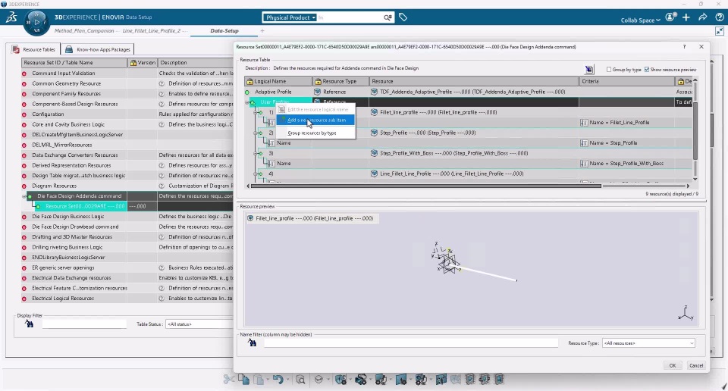Image resolution: width=728 pixels, height=391 pixels.
Task: Collapse item 3) Step_Profile_With_Boss node
Action: pyautogui.click(x=256, y=153)
